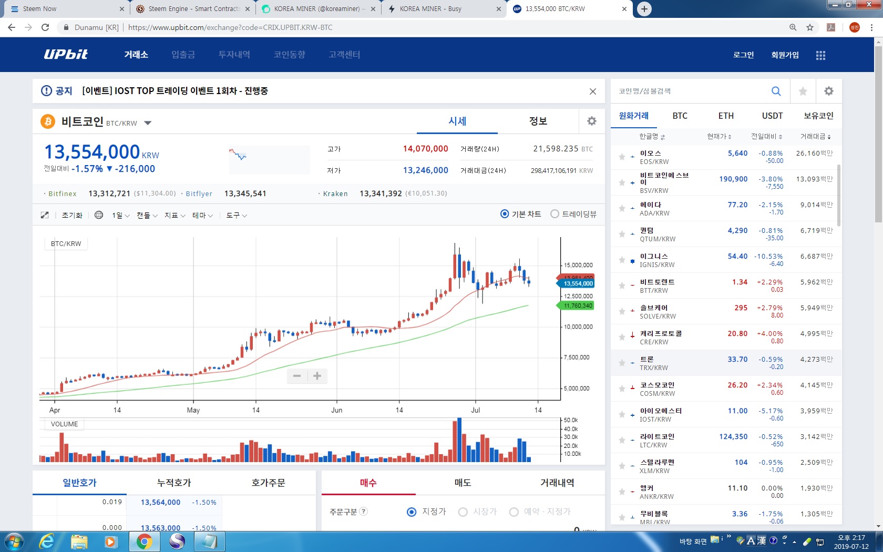Sort coin list by 거래대금
Viewport: 883px width, 552px height.
(x=816, y=137)
